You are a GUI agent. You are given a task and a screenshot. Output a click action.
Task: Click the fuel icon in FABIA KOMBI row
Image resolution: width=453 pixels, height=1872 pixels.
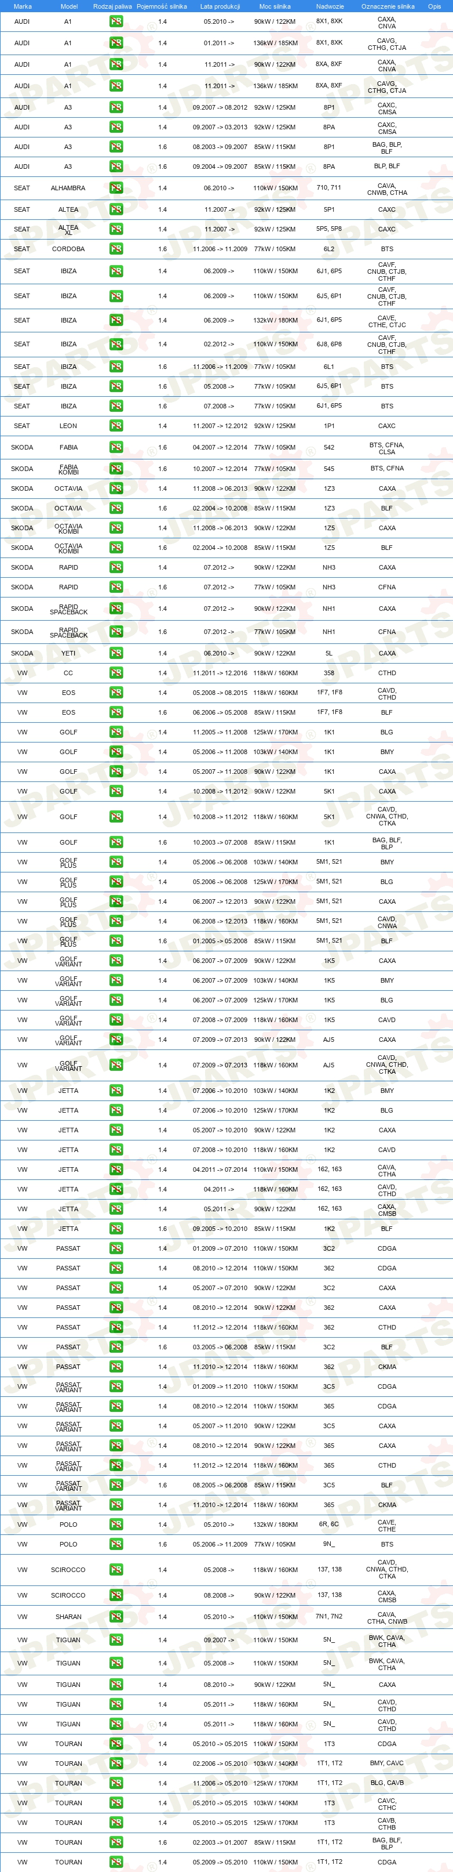116,469
